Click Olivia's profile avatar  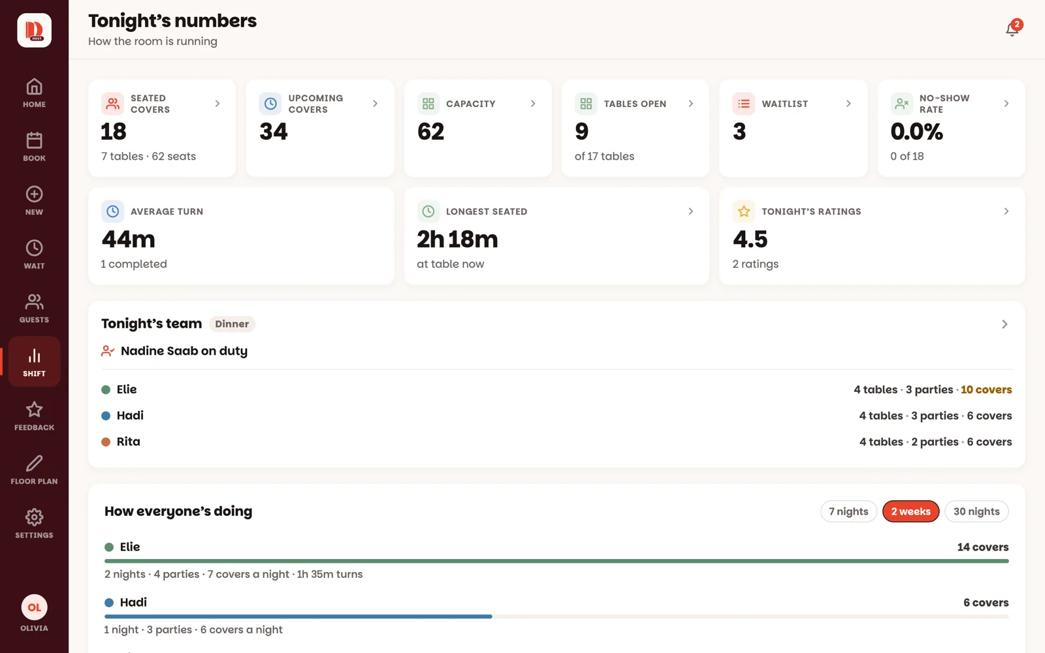34,607
